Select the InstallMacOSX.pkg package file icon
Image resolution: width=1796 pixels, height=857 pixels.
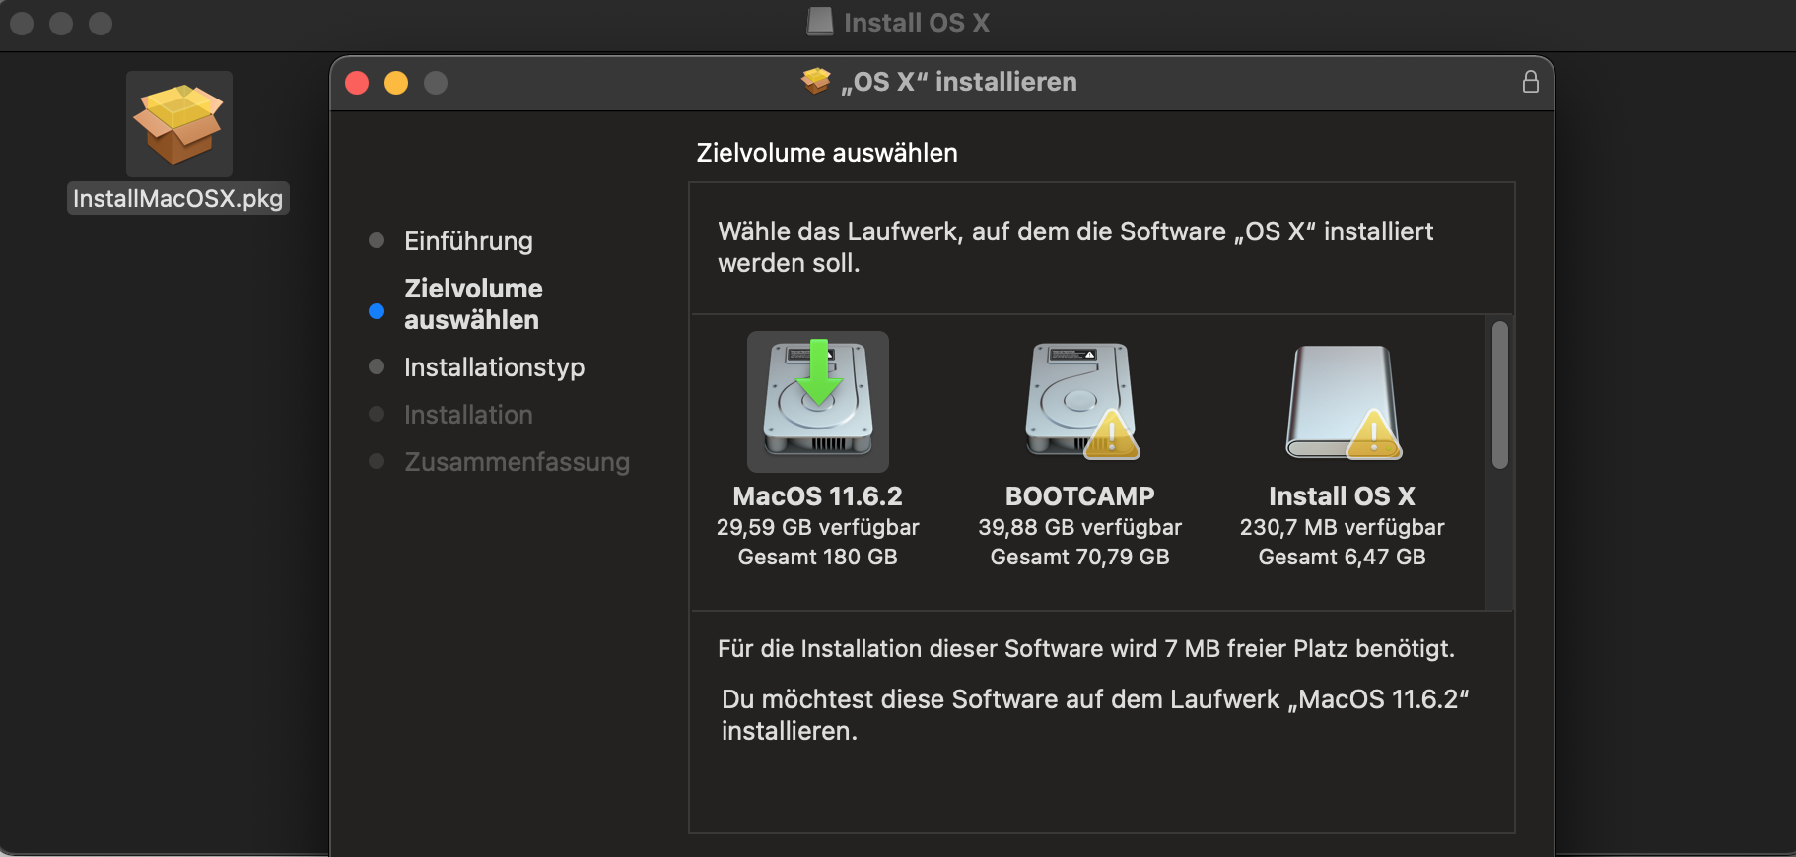[x=179, y=124]
